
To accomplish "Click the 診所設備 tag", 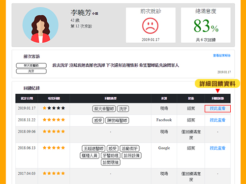I will tap(131, 156).
